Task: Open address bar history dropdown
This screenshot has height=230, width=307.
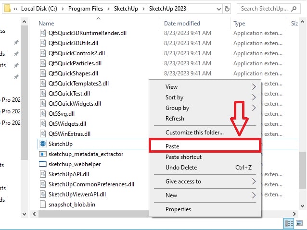Action: 219,9
